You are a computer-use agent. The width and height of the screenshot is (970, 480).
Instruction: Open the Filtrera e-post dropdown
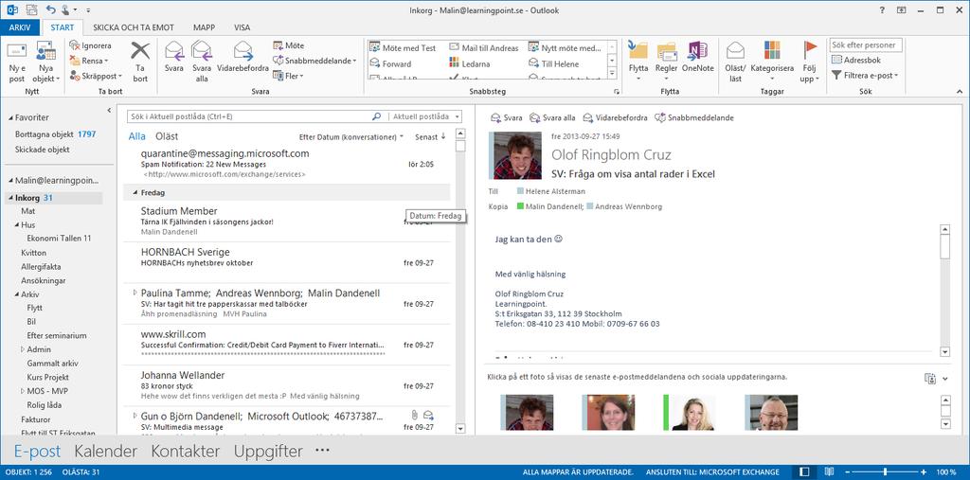pyautogui.click(x=864, y=76)
